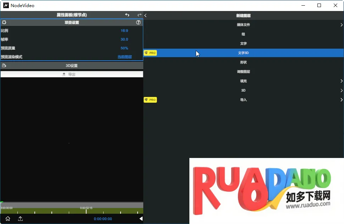This screenshot has width=344, height=224.
Task: Click the undo arrow icon
Action: (127, 15)
